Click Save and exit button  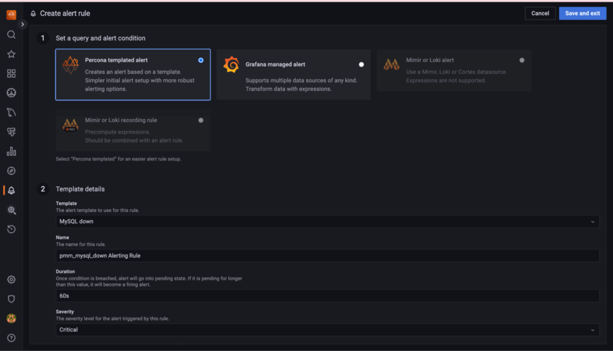[x=582, y=13]
